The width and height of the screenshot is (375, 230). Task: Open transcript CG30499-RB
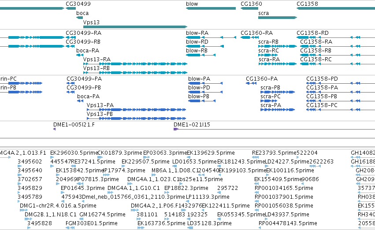pos(83,42)
